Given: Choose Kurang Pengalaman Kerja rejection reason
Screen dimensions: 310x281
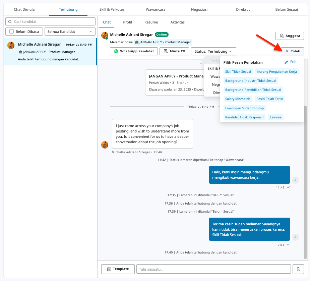Looking at the screenshot, I should pos(277,71).
